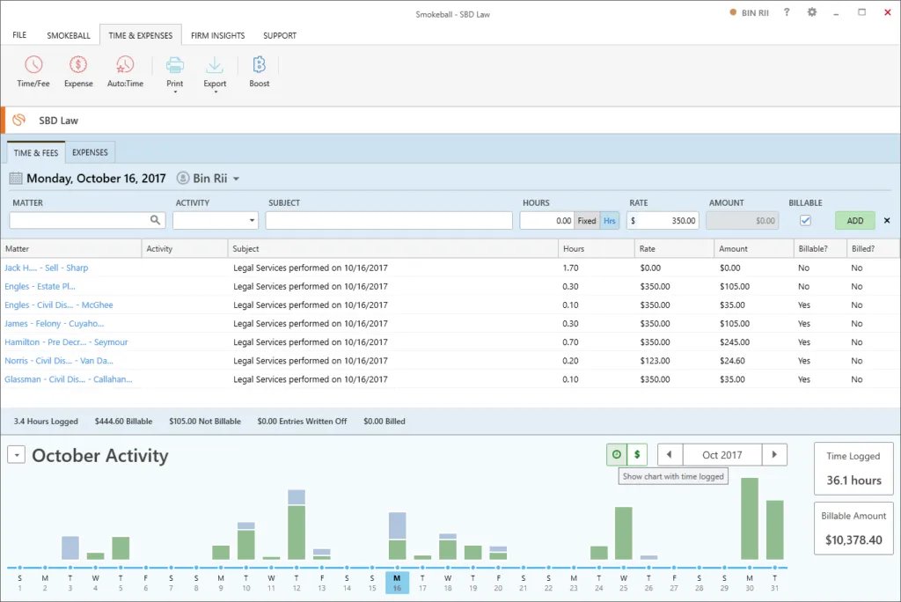The width and height of the screenshot is (901, 602).
Task: Show chart with time logged using clock icon
Action: pos(615,454)
